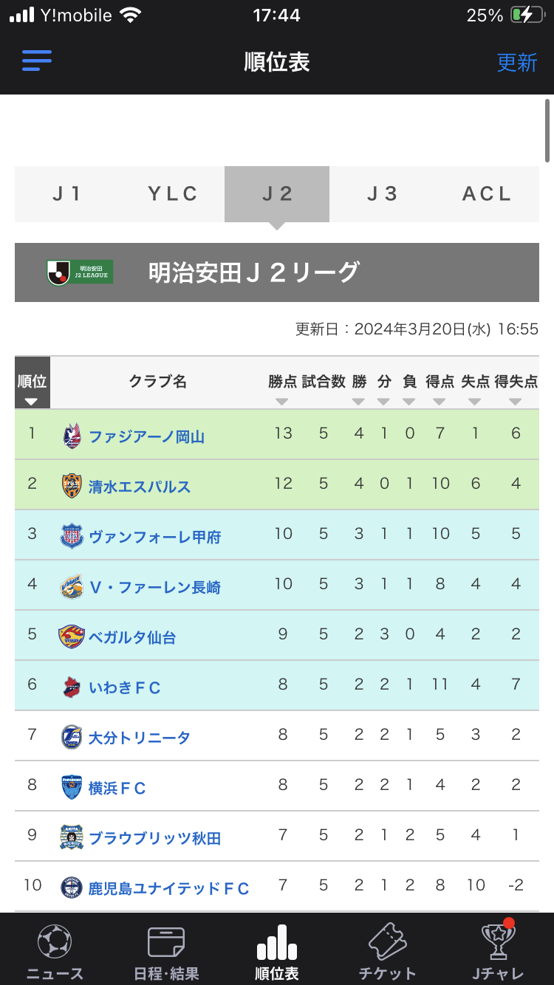
Task: Tap the いわきFC club emblem
Action: pyautogui.click(x=72, y=687)
